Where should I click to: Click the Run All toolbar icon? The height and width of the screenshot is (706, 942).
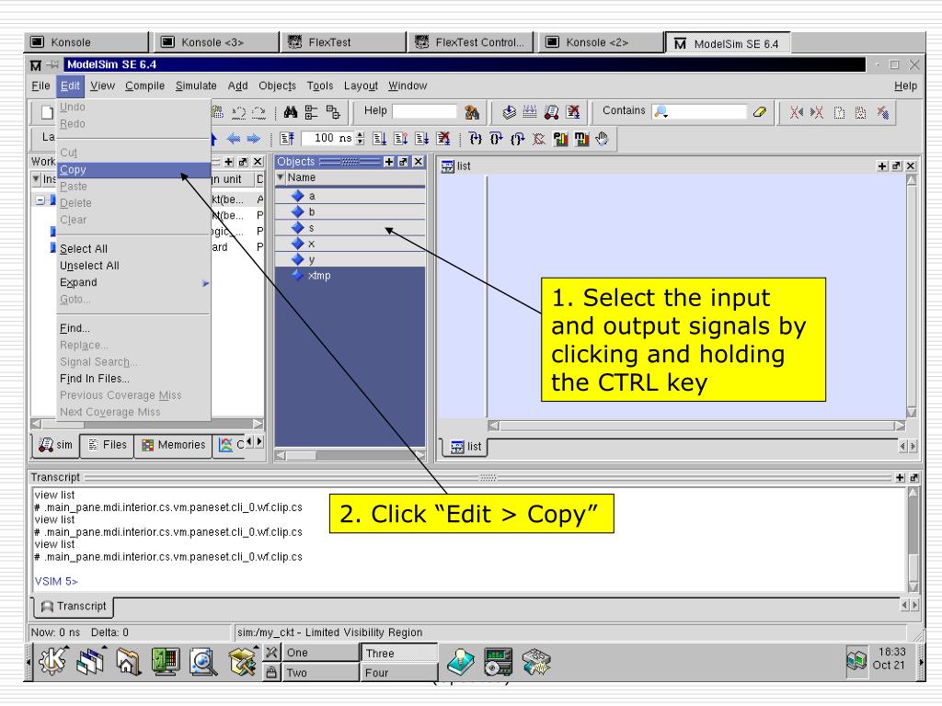[421, 139]
